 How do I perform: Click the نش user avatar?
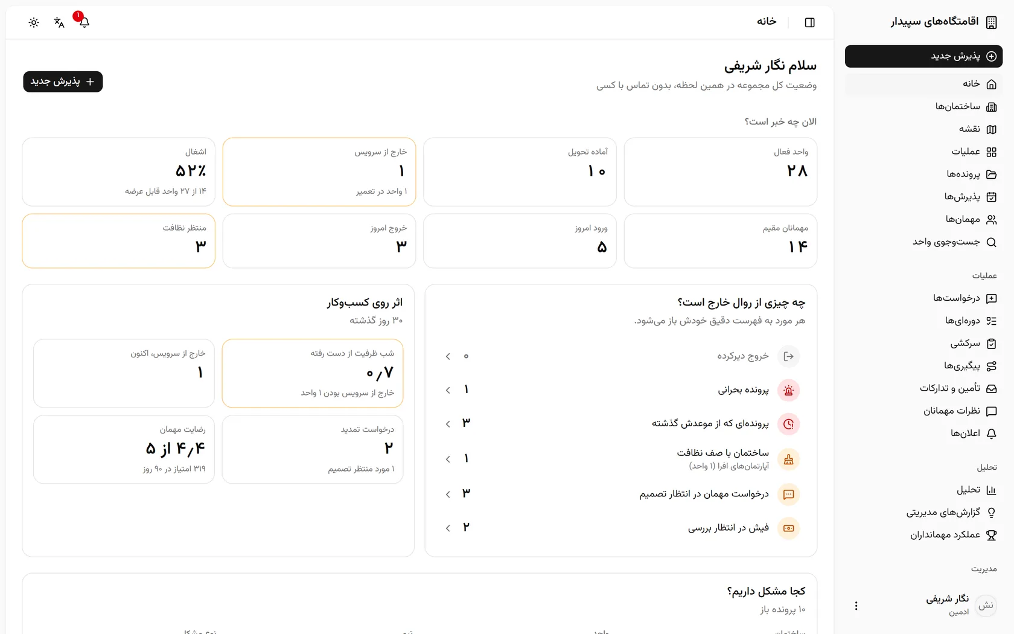(986, 606)
